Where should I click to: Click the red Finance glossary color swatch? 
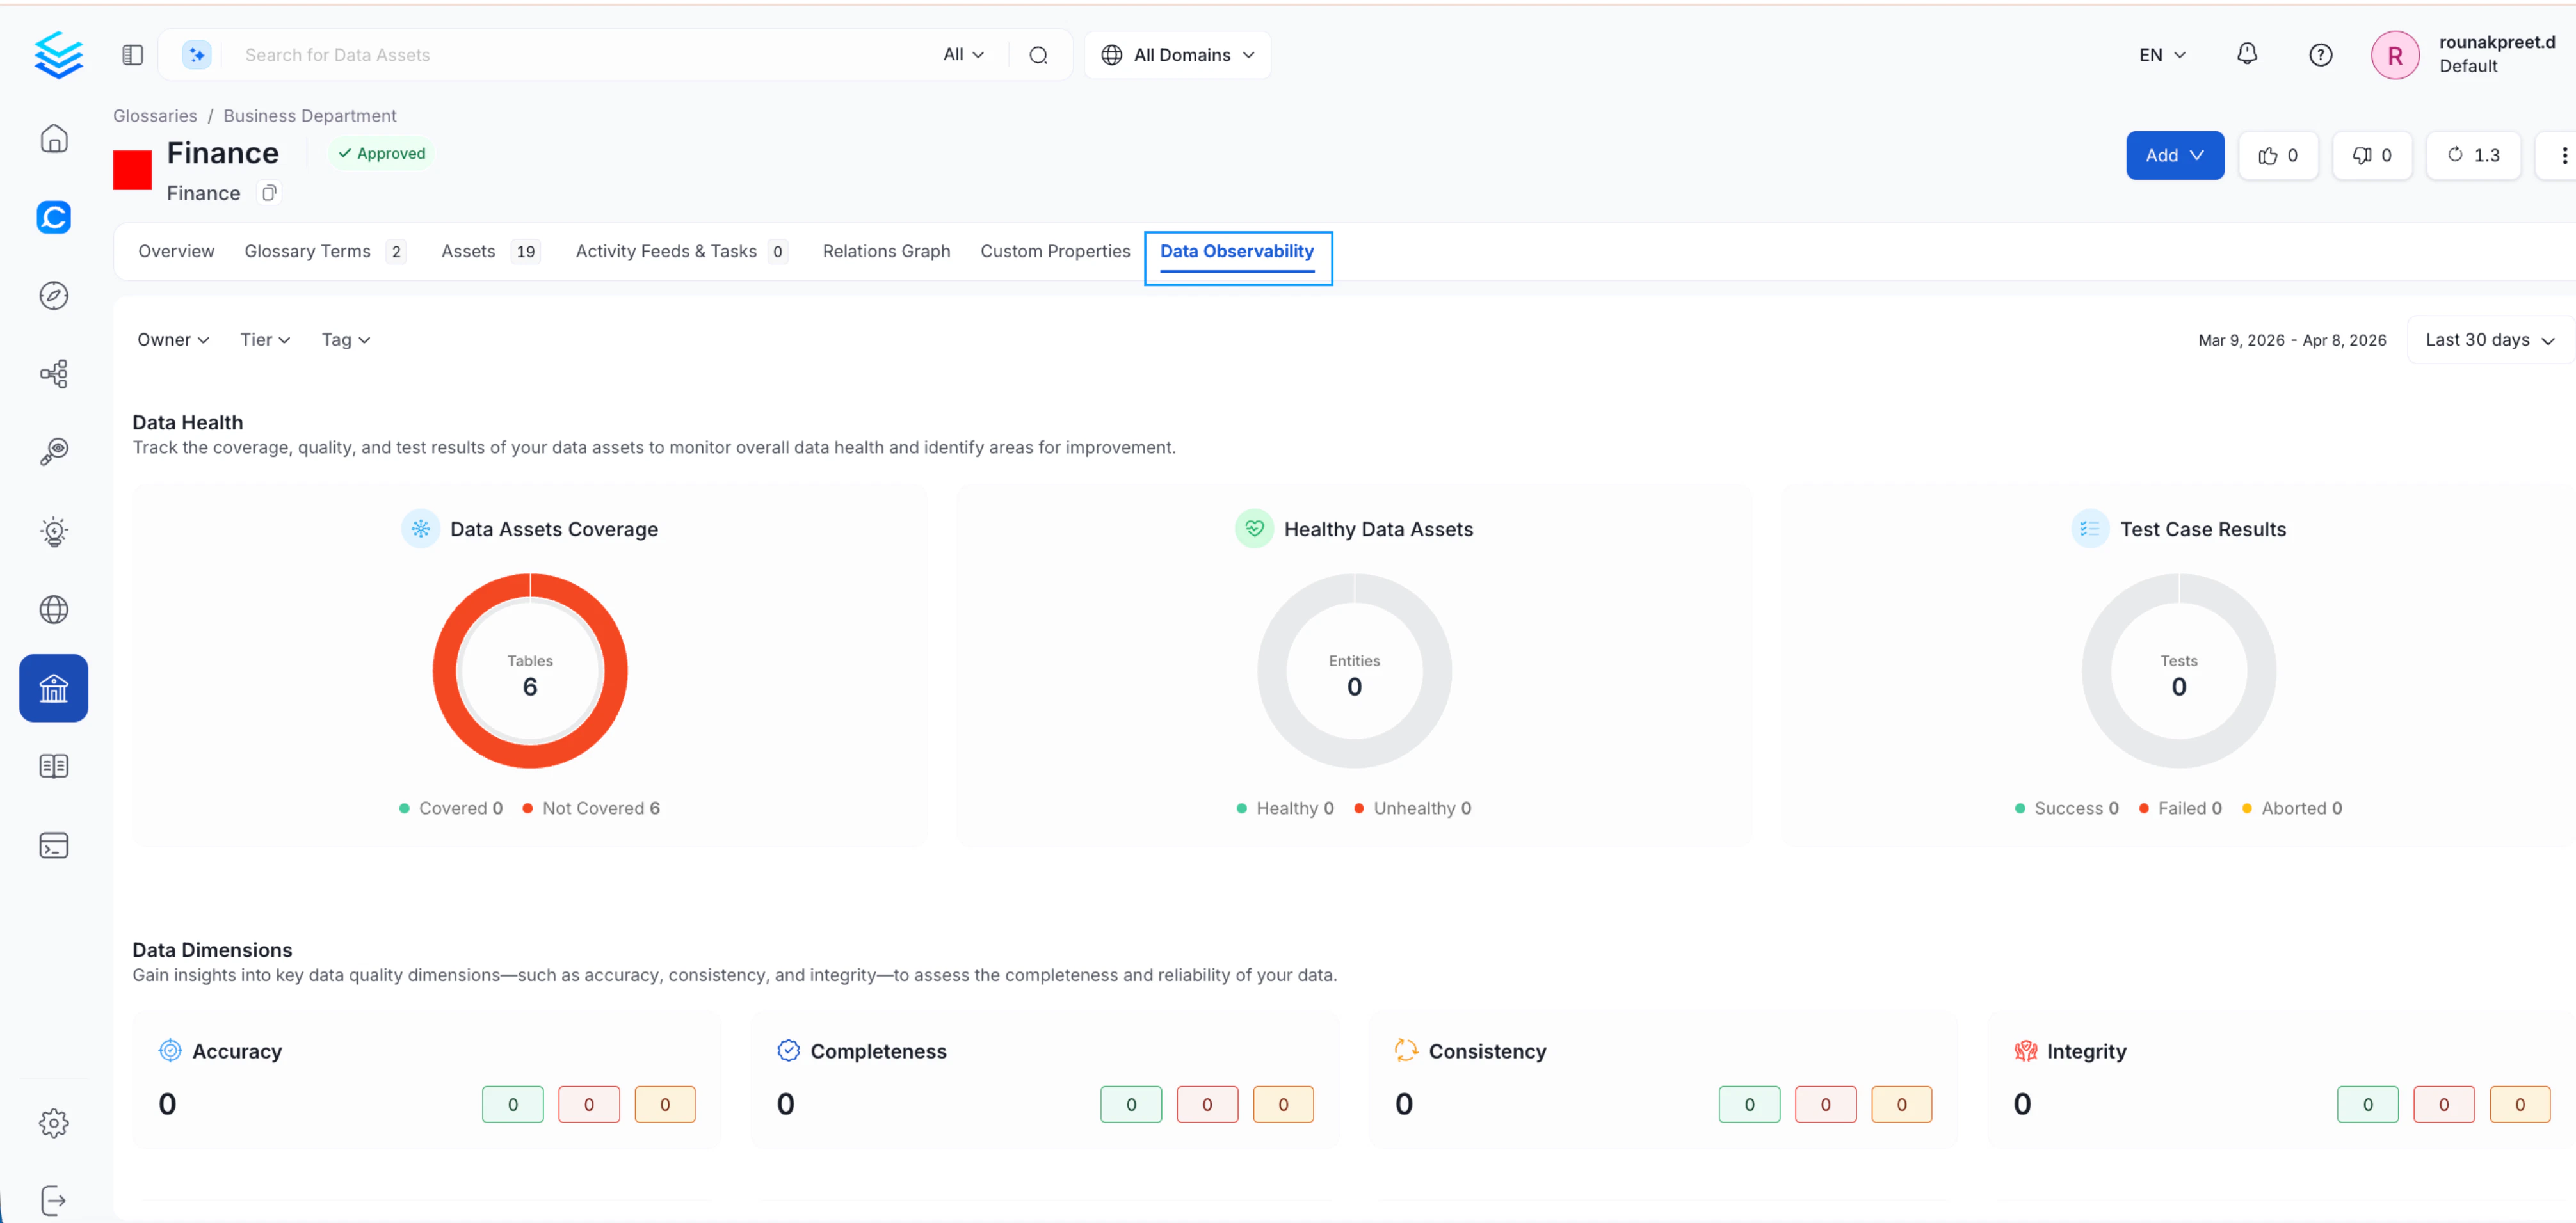click(x=132, y=170)
